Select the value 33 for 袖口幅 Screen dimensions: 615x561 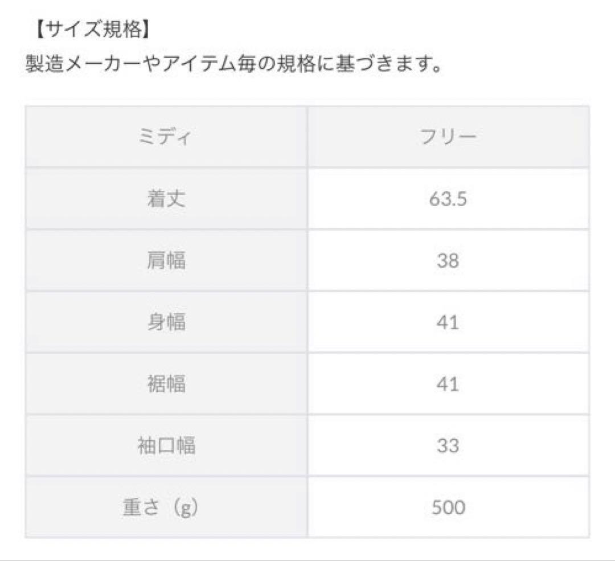pos(448,445)
